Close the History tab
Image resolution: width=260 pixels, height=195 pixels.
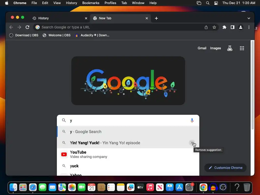pyautogui.click(x=86, y=18)
